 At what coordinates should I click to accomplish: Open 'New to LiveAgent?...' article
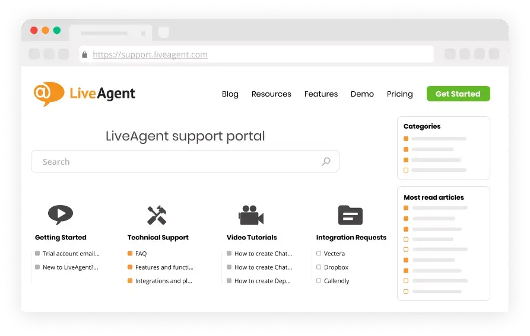pyautogui.click(x=70, y=267)
